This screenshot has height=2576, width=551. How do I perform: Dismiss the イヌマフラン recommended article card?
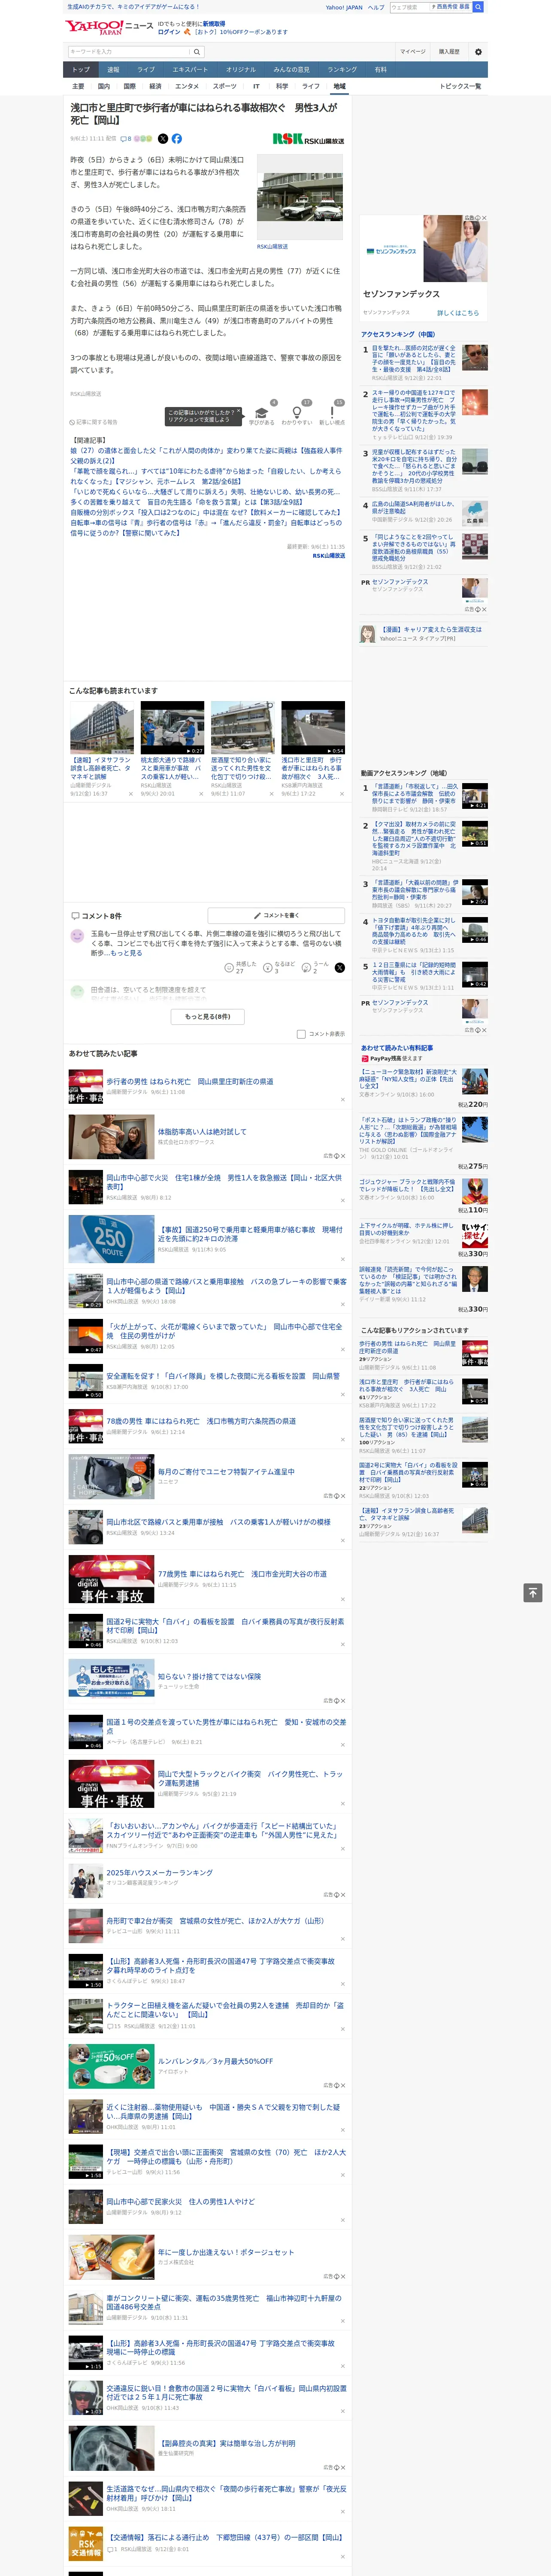(130, 794)
